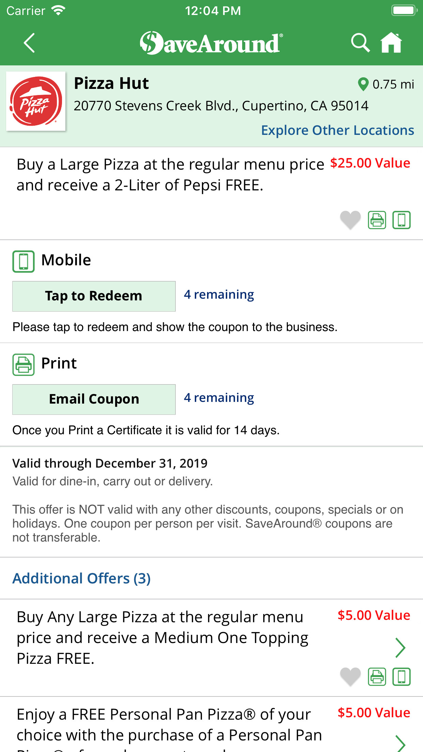Tap the Pizza Hut logo thumbnail
The width and height of the screenshot is (423, 752).
pyautogui.click(x=36, y=101)
